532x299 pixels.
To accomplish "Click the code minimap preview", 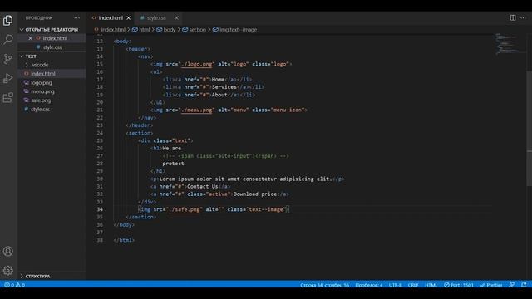I will point(507,44).
